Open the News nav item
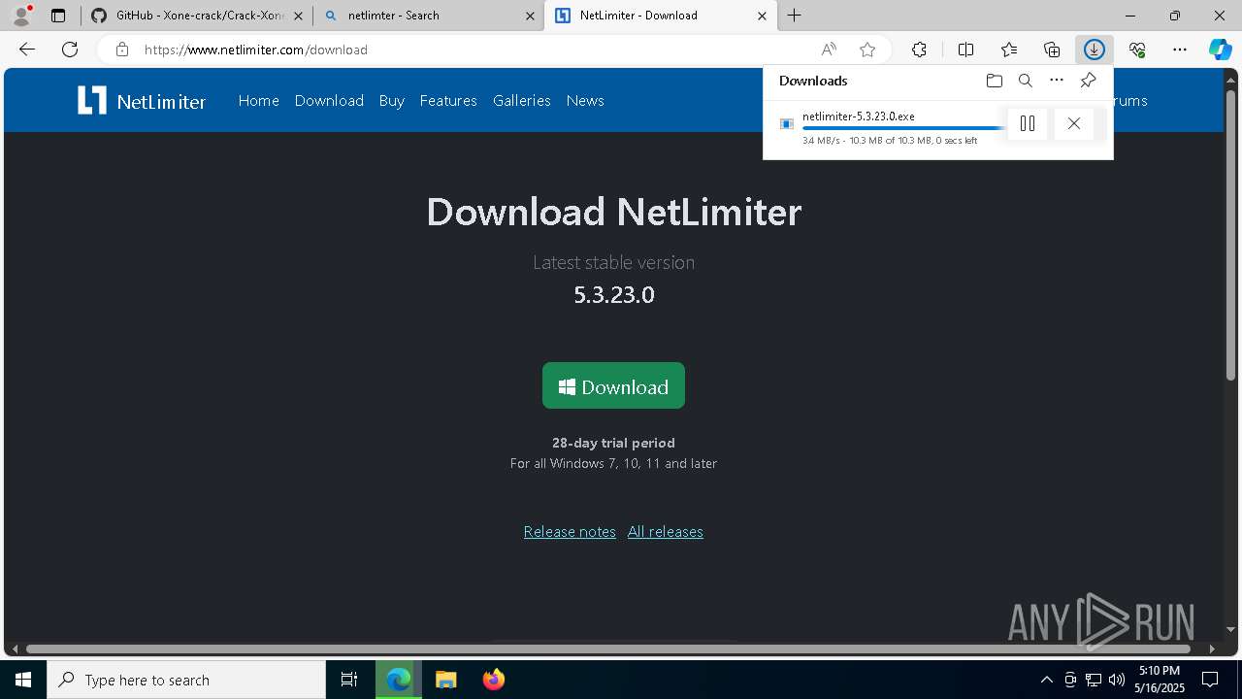 coord(585,101)
